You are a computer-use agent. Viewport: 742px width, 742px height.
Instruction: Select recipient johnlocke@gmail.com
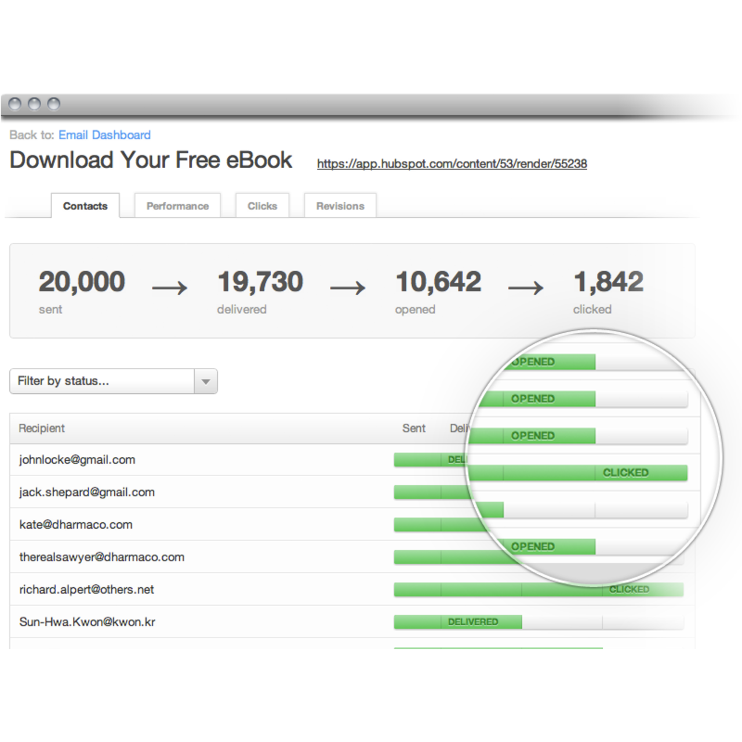[x=77, y=460]
